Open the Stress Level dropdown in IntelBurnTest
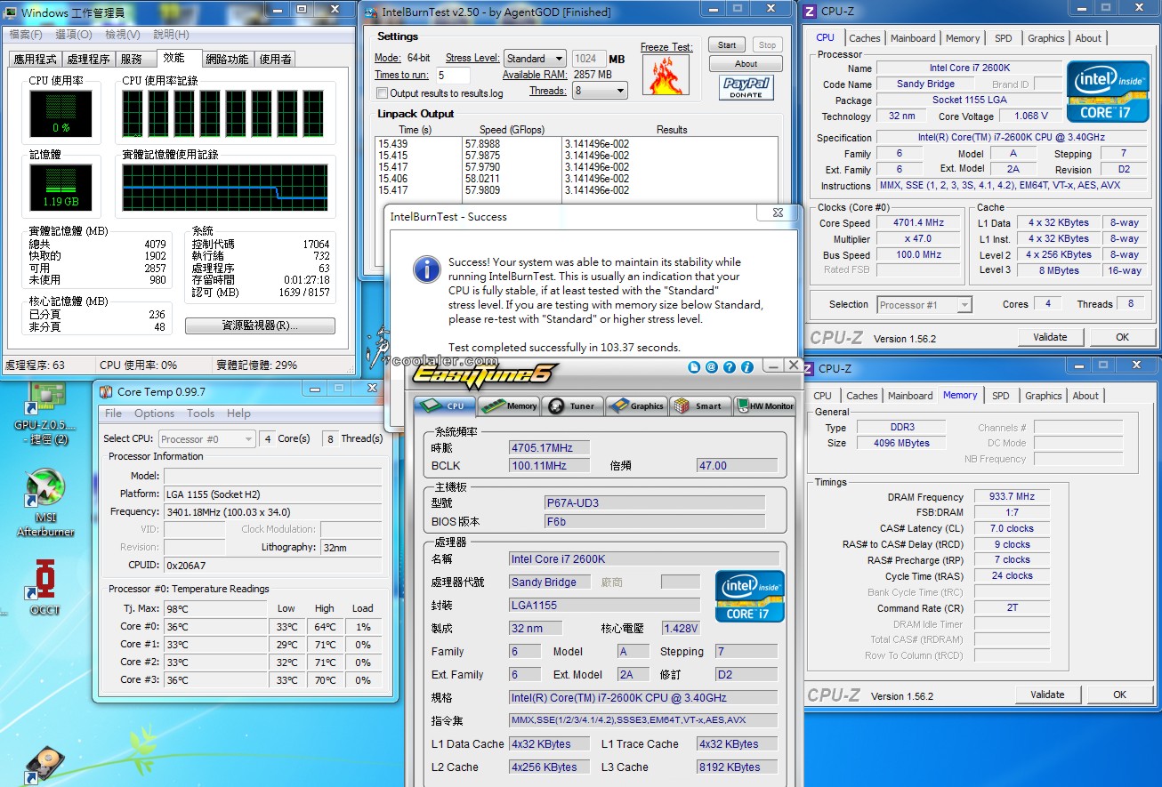The image size is (1162, 787). point(535,59)
